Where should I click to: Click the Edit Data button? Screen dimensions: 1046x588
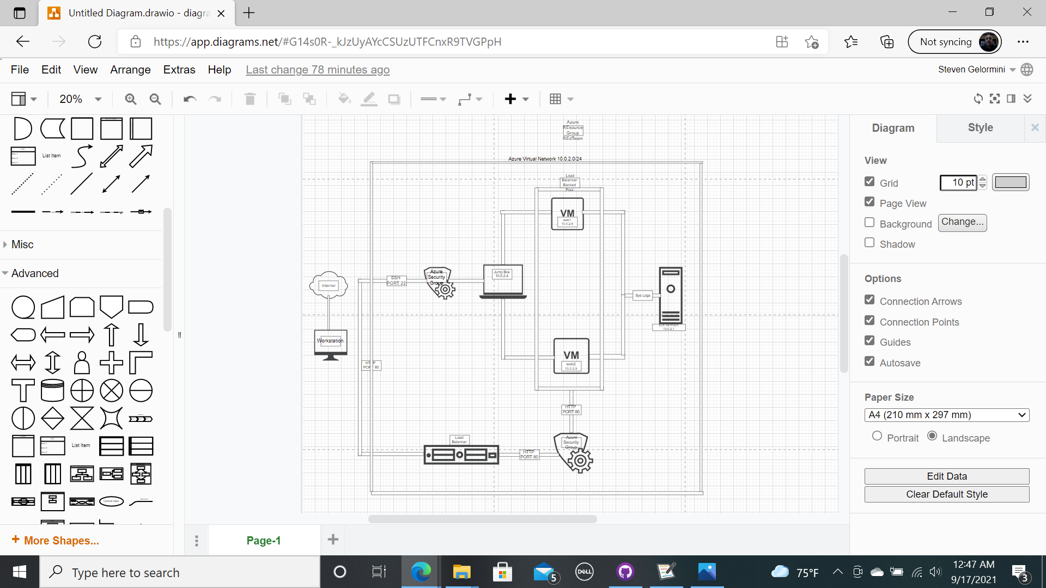[946, 476]
